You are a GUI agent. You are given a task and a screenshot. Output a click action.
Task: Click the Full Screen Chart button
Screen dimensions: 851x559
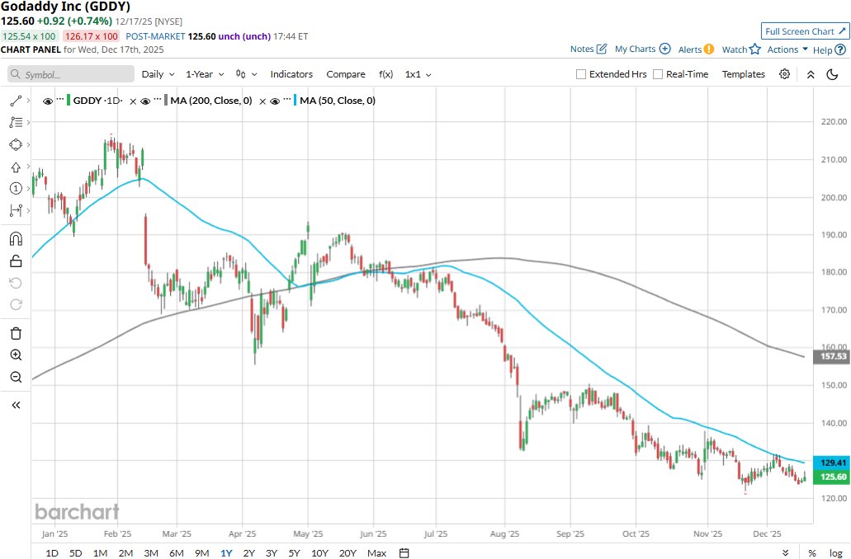[x=804, y=31]
